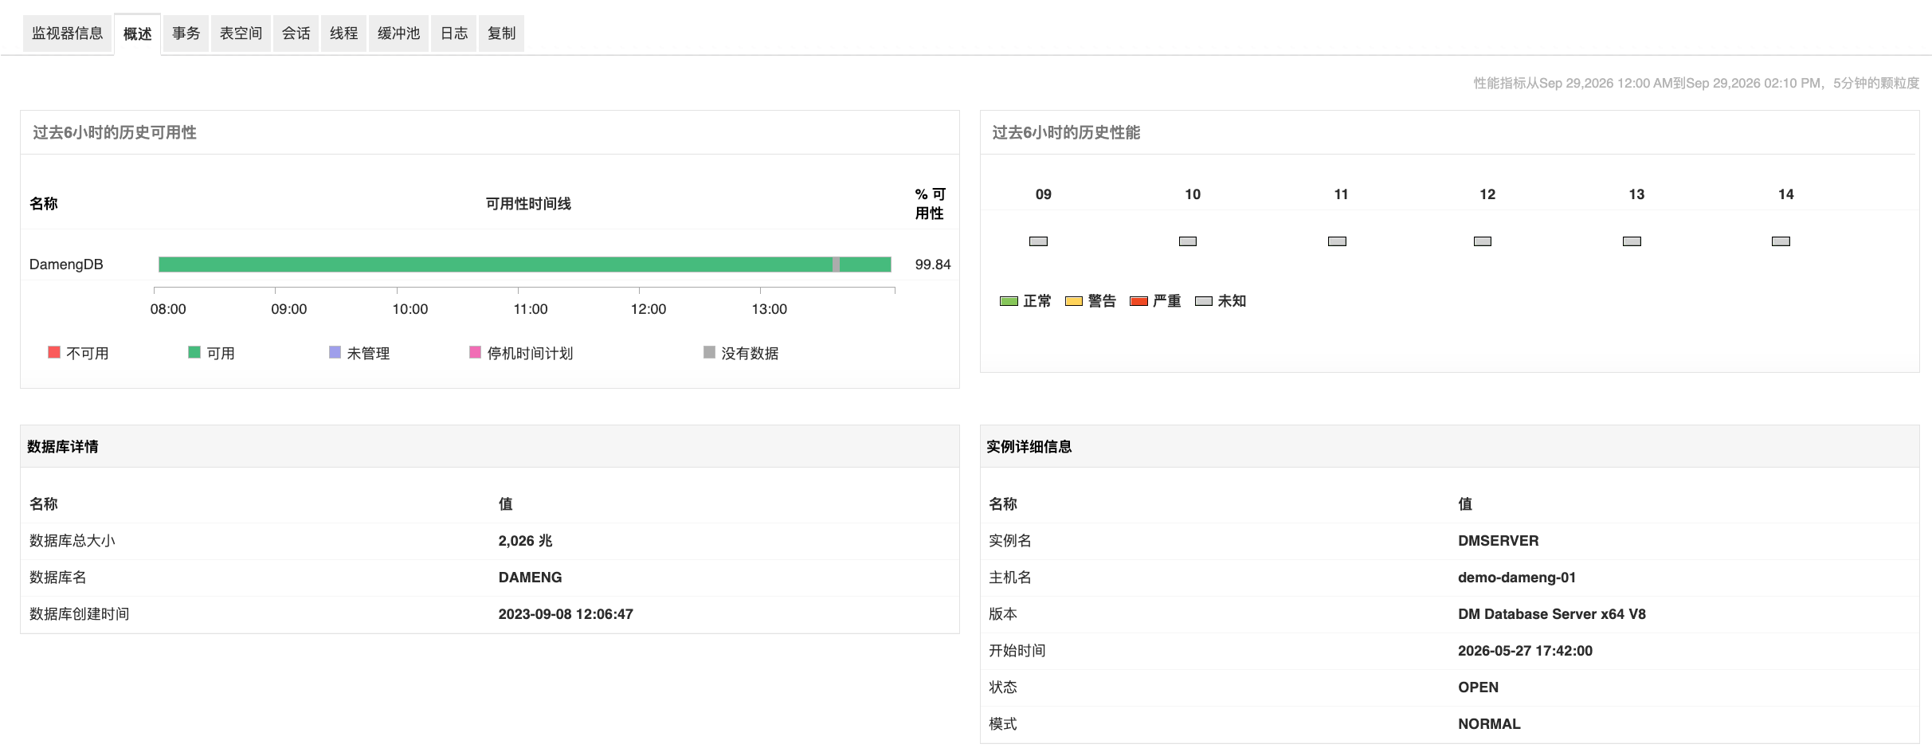This screenshot has width=1932, height=752.
Task: Click the red 不可用 legend marker
Action: (x=54, y=352)
